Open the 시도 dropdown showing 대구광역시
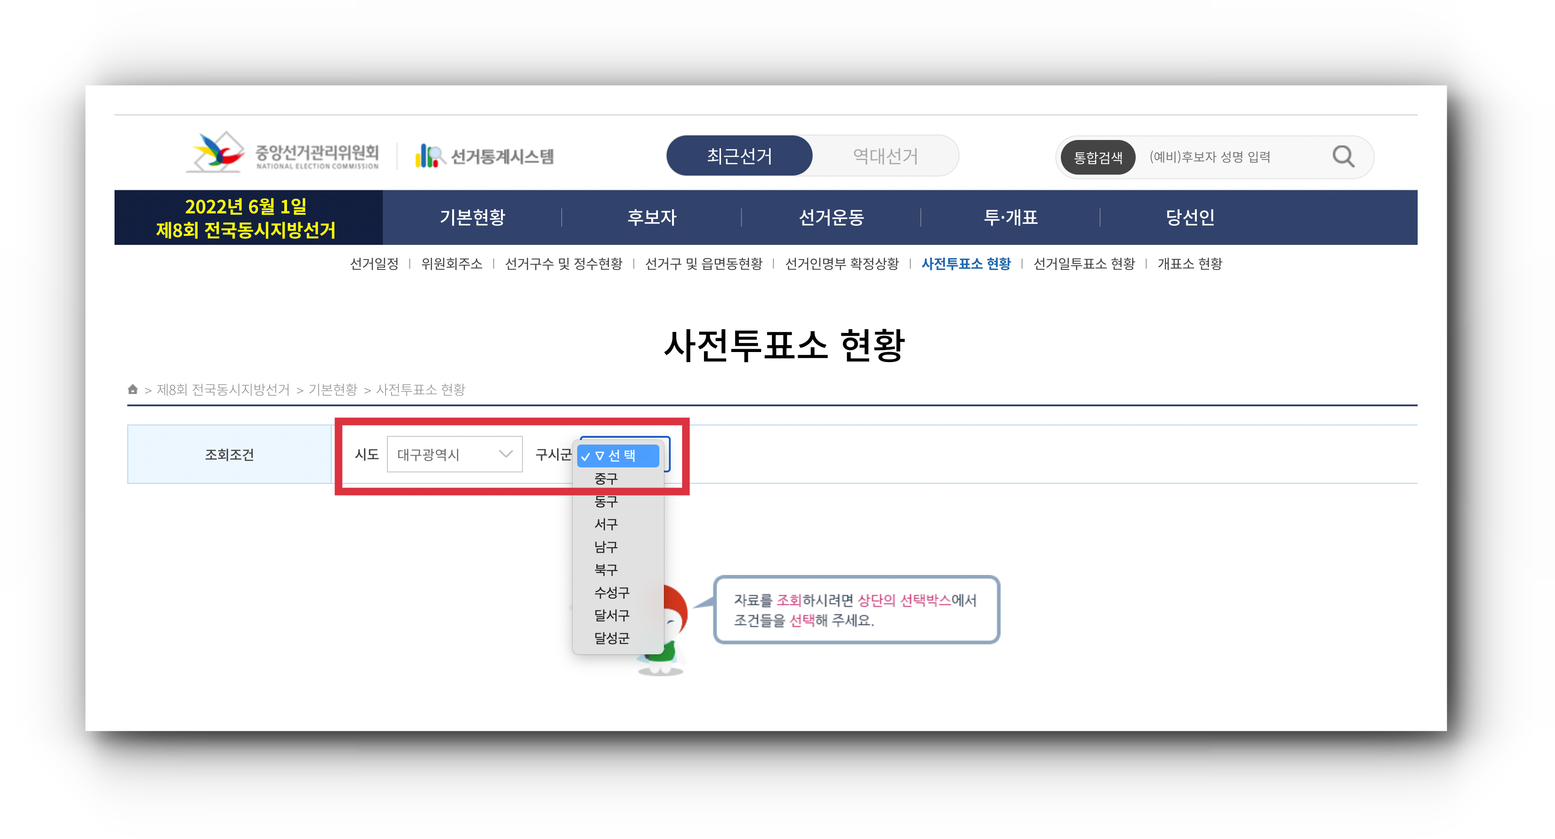Image resolution: width=1555 pixels, height=839 pixels. 454,454
